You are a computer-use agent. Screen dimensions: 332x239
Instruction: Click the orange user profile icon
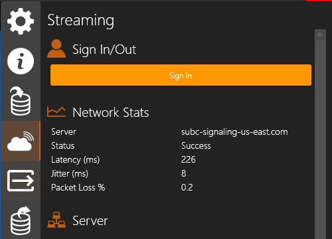pos(56,48)
